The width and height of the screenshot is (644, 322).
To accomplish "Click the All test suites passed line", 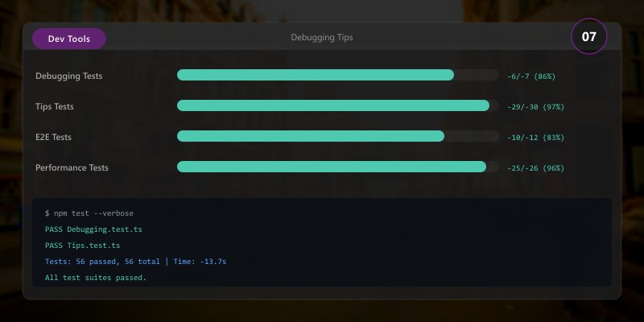I will 96,278.
